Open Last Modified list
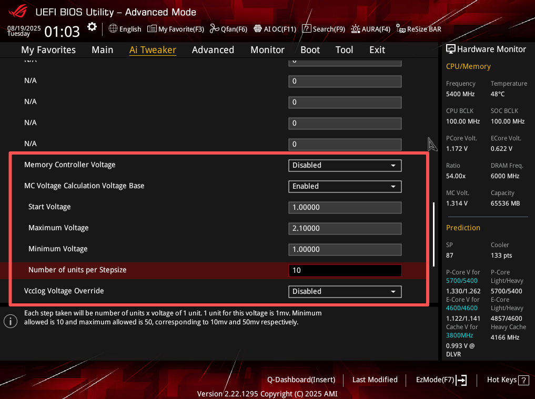Viewport: 535px width, 399px height. (375, 380)
